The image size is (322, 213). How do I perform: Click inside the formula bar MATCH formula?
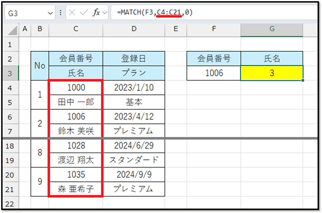[155, 12]
